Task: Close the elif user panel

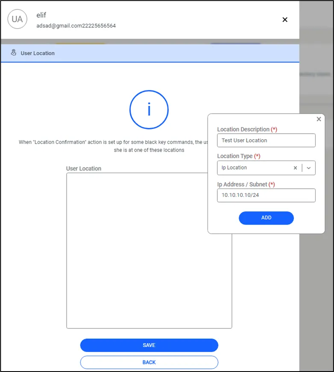Action: (285, 20)
